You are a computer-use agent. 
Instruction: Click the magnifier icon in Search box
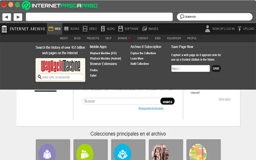tap(182, 17)
